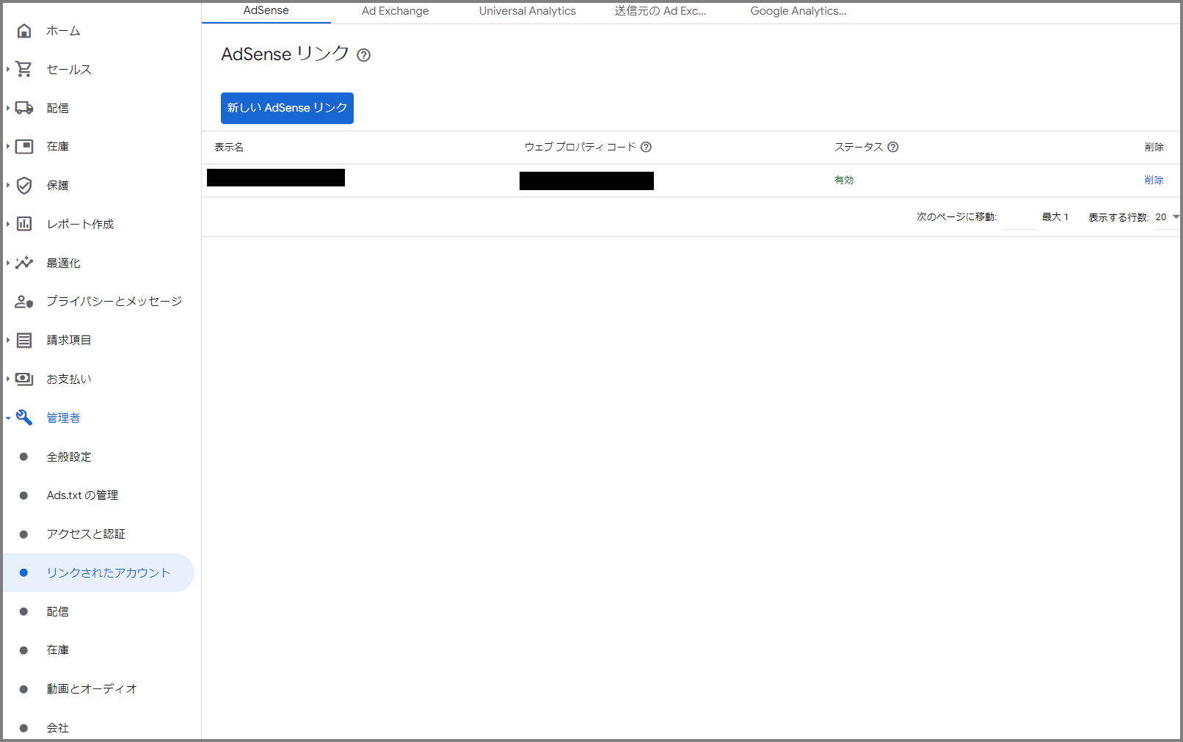Expand the 請求項目 sidebar section
The height and width of the screenshot is (742, 1183).
point(8,340)
